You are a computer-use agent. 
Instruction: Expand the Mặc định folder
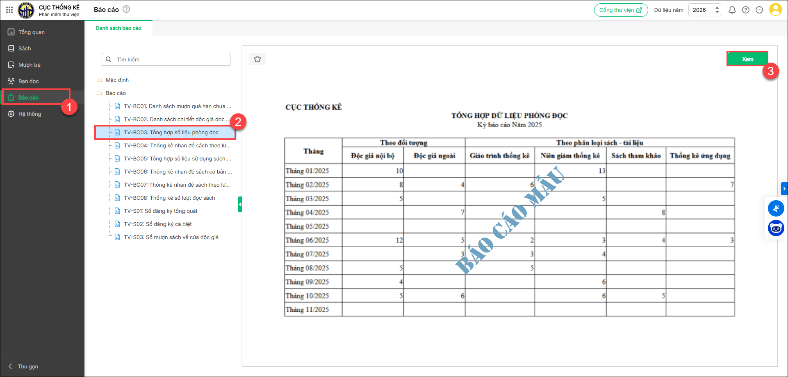coord(117,80)
